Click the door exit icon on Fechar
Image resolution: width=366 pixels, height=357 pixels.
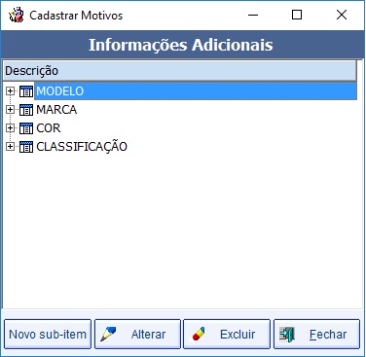pos(287,335)
